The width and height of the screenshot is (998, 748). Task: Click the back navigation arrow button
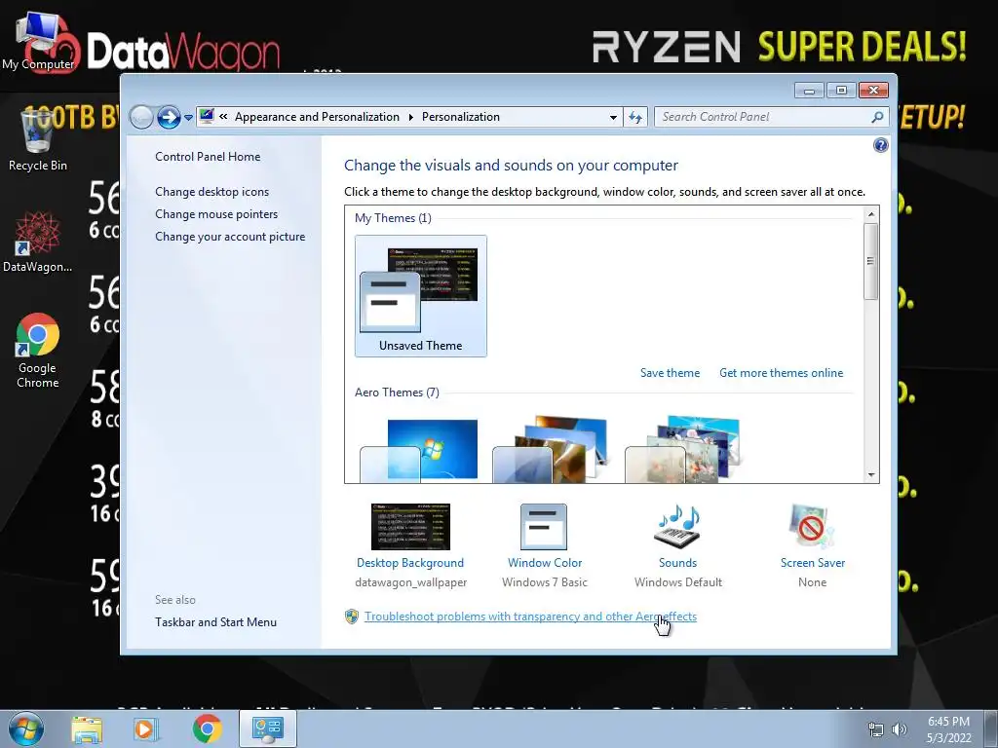click(x=141, y=117)
